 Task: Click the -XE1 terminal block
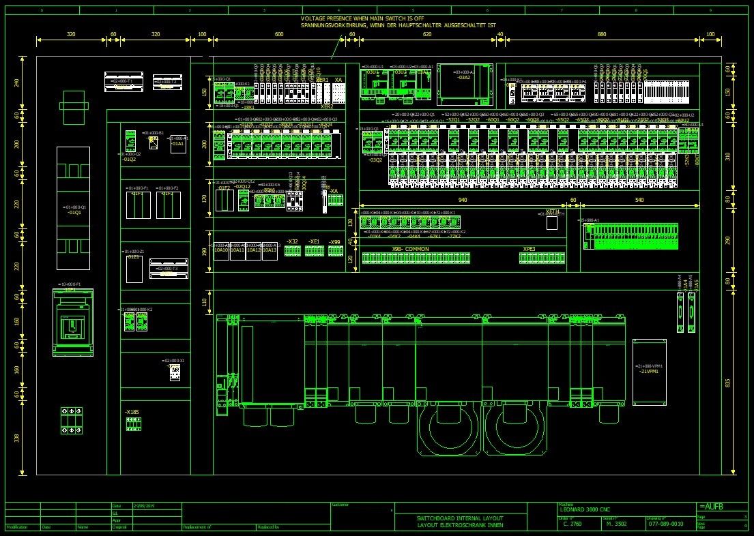pyautogui.click(x=314, y=251)
